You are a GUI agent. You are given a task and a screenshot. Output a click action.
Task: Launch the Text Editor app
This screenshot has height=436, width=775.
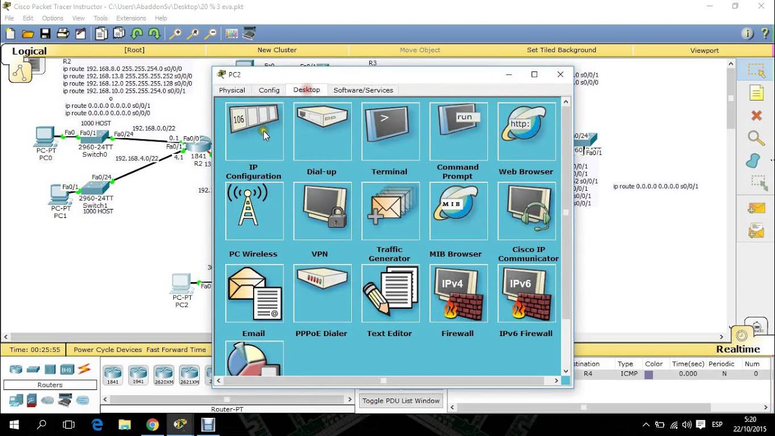(391, 293)
